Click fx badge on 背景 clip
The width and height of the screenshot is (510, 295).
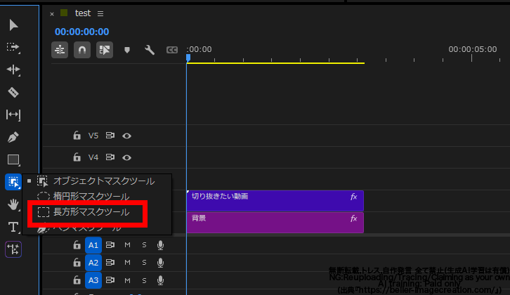point(353,218)
